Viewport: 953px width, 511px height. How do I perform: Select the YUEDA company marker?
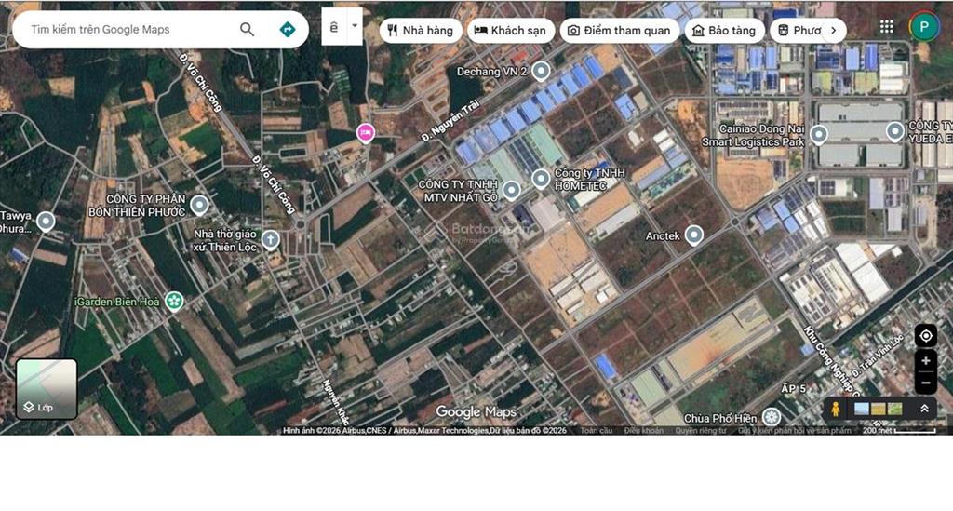coord(894,131)
